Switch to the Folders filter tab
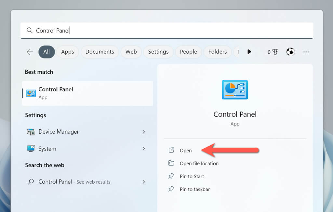The image size is (333, 212). (218, 52)
